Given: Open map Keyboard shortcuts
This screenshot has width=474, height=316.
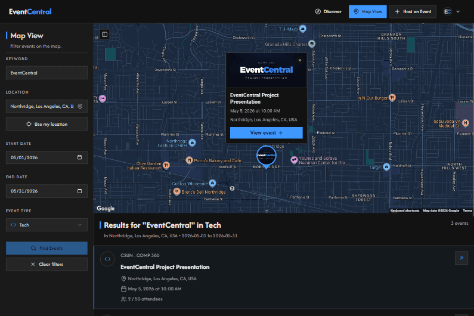Looking at the screenshot, I should pyautogui.click(x=405, y=210).
